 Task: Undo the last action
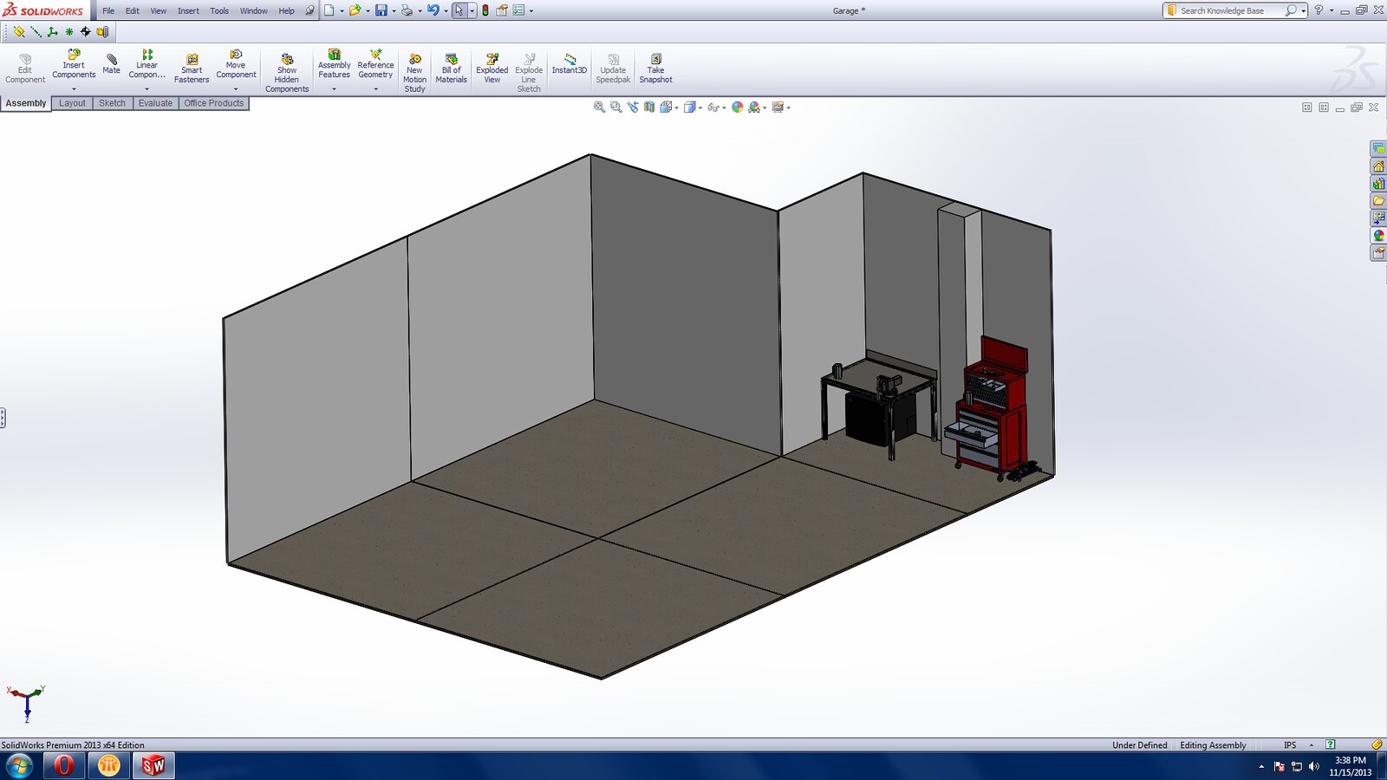[x=433, y=10]
